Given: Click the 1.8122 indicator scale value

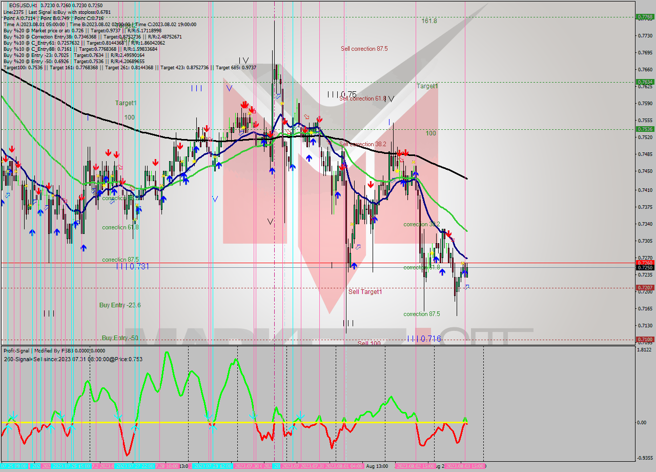Looking at the screenshot, I should tap(644, 350).
